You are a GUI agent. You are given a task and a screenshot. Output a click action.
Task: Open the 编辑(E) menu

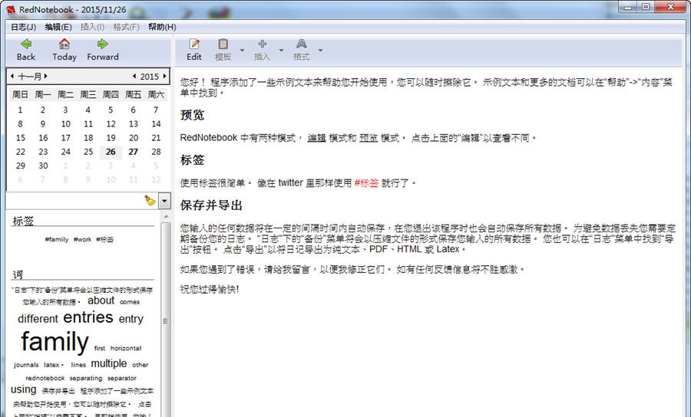pyautogui.click(x=58, y=27)
